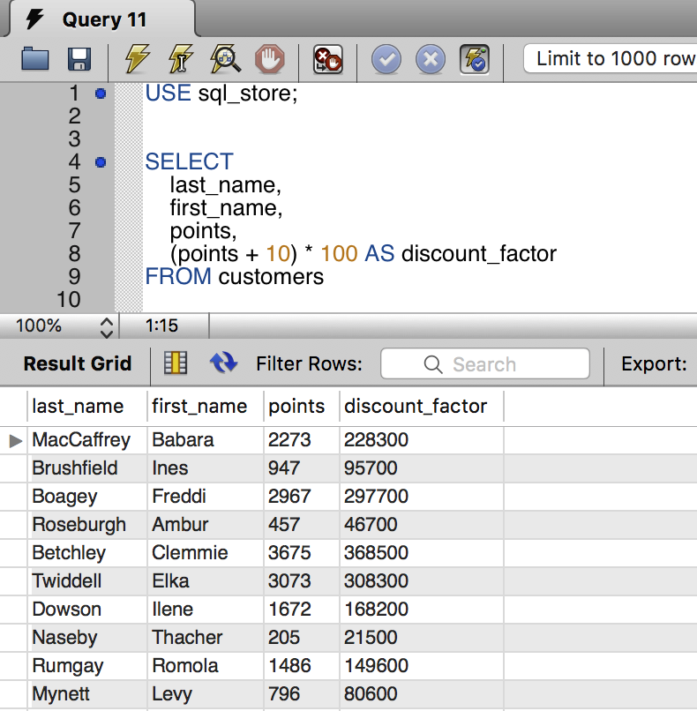Run Explain plan magnifier lightning icon
Screen dimensions: 697x711
(225, 58)
